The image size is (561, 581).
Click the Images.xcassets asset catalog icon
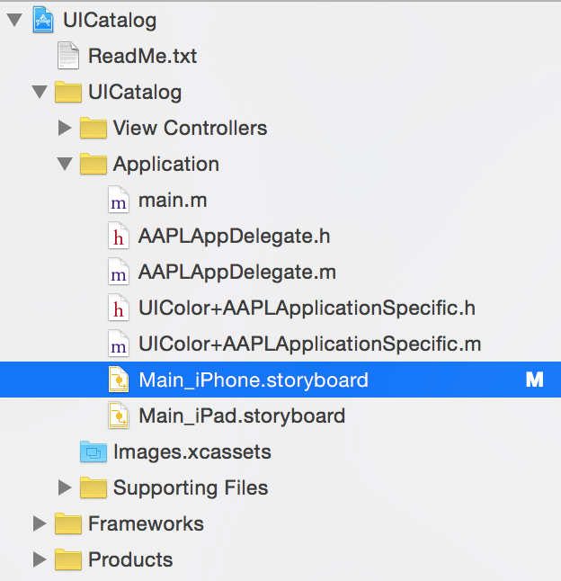(93, 451)
